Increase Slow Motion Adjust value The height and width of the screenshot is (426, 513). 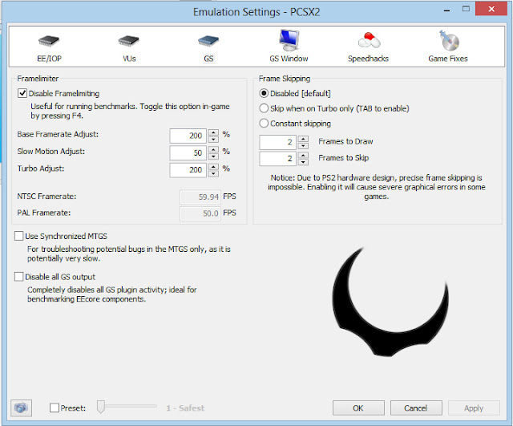click(213, 149)
